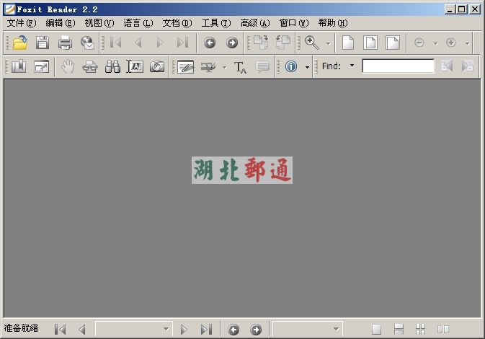Click the Actual Size page icon
This screenshot has width=485, height=339.
click(x=348, y=43)
